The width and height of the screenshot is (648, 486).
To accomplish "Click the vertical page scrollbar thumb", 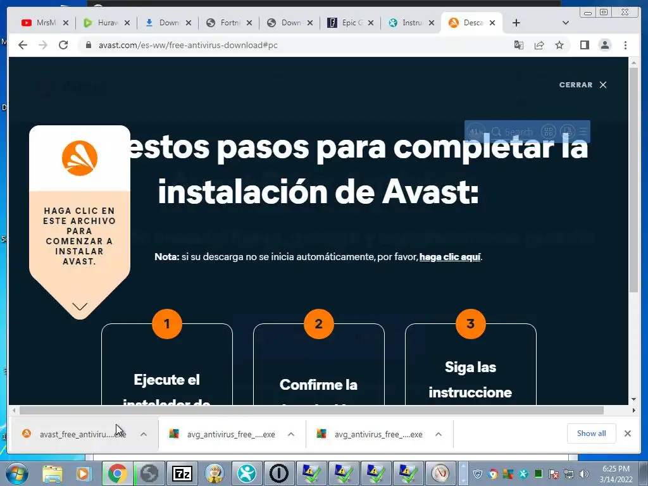I will tap(633, 180).
